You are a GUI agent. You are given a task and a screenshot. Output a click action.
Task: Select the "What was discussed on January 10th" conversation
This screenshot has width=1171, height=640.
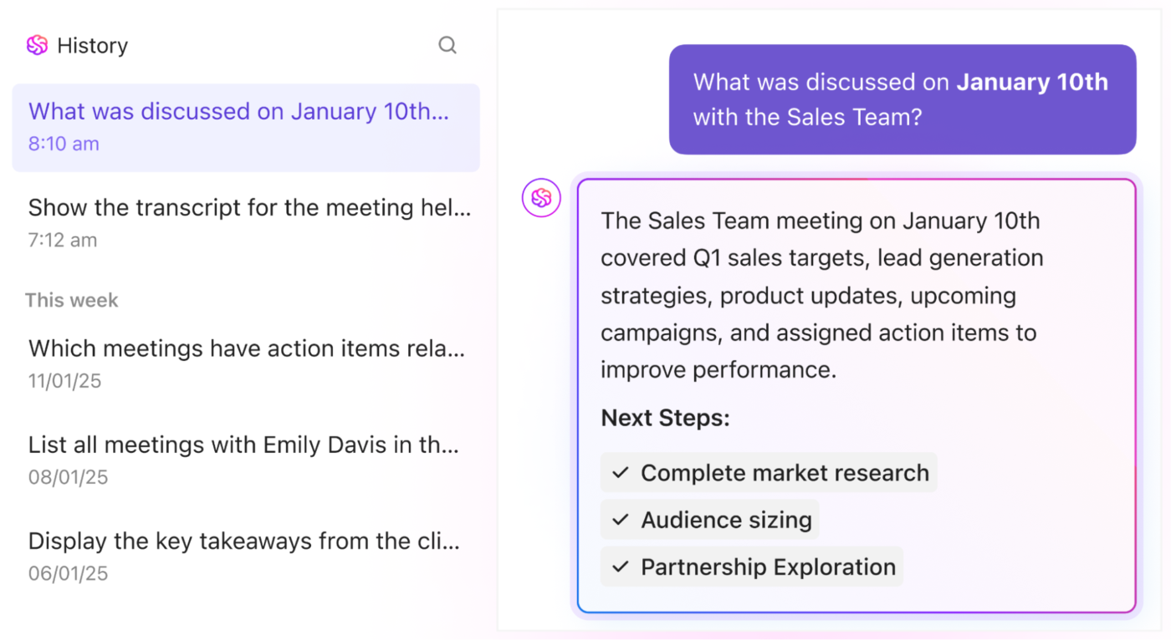[x=238, y=112]
